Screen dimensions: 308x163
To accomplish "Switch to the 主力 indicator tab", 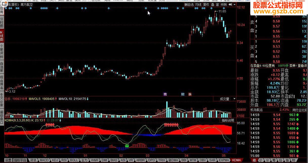I will click(x=84, y=160).
